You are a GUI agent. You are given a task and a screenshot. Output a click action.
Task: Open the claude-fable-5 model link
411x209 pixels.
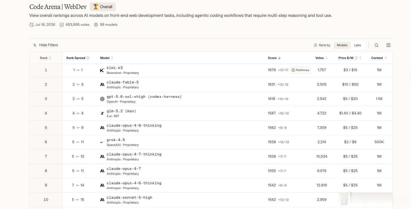pos(123,82)
